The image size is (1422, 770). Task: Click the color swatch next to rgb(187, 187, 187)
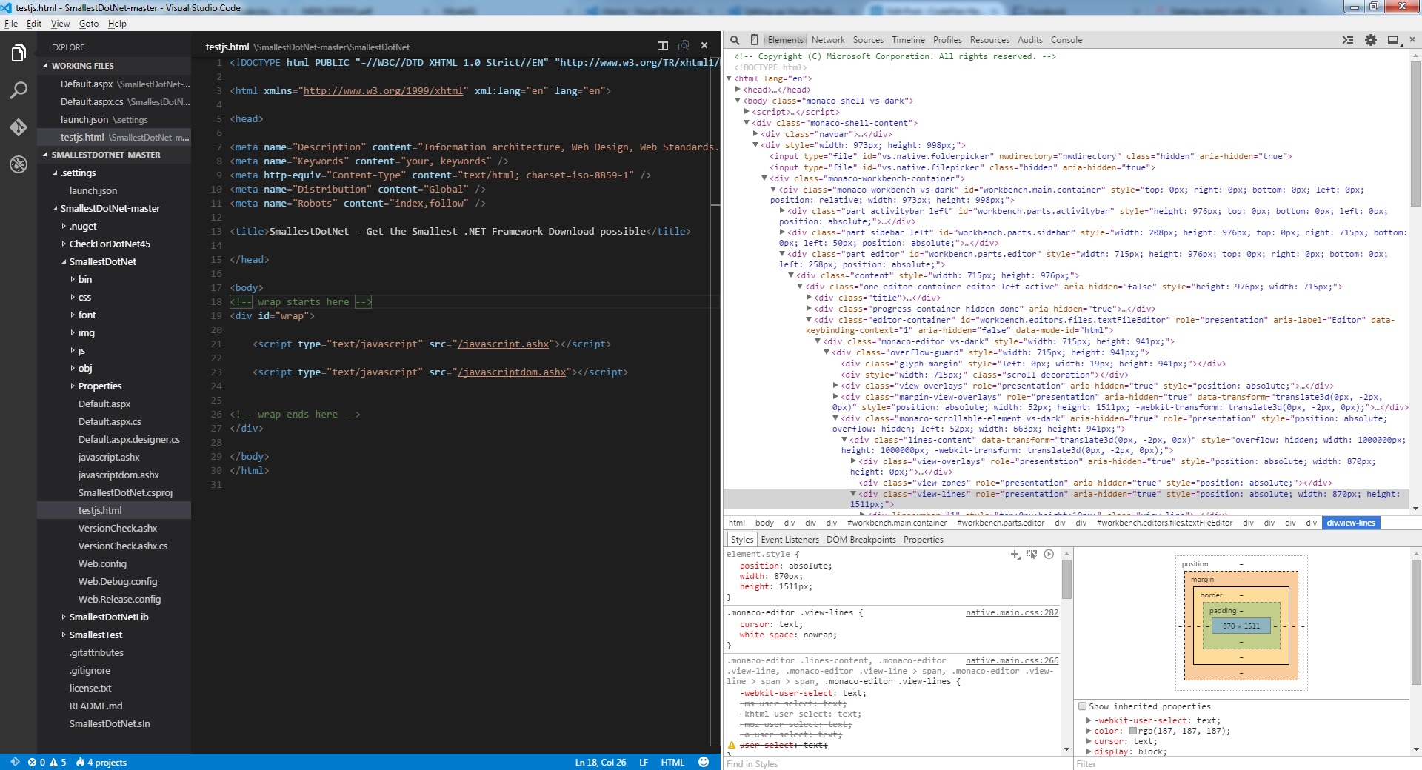[1134, 731]
